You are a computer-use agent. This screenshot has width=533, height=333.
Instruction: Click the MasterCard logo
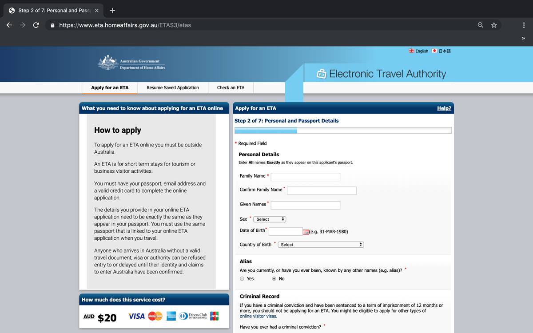pos(155,316)
